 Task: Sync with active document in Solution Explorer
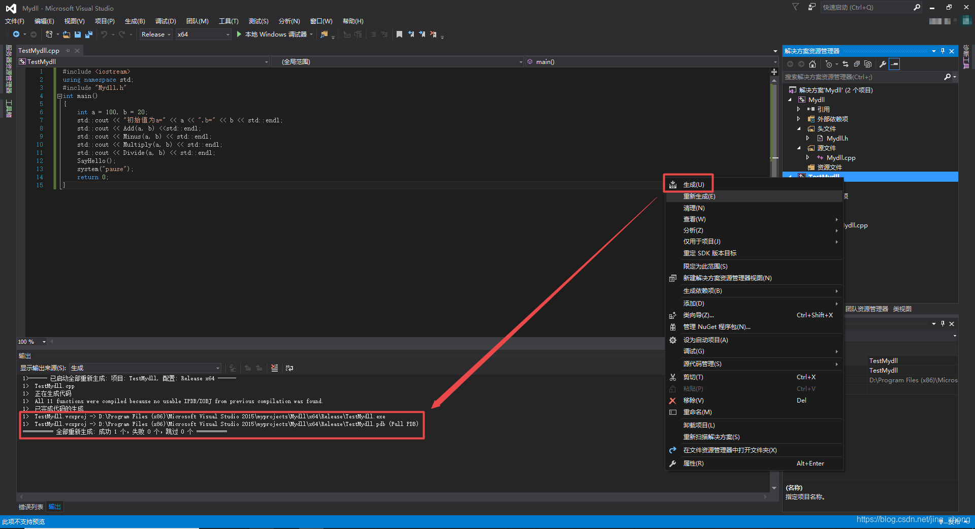[x=846, y=64]
